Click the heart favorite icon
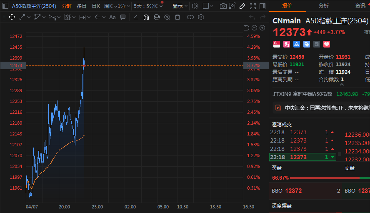The image size is (370, 213). 327,44
